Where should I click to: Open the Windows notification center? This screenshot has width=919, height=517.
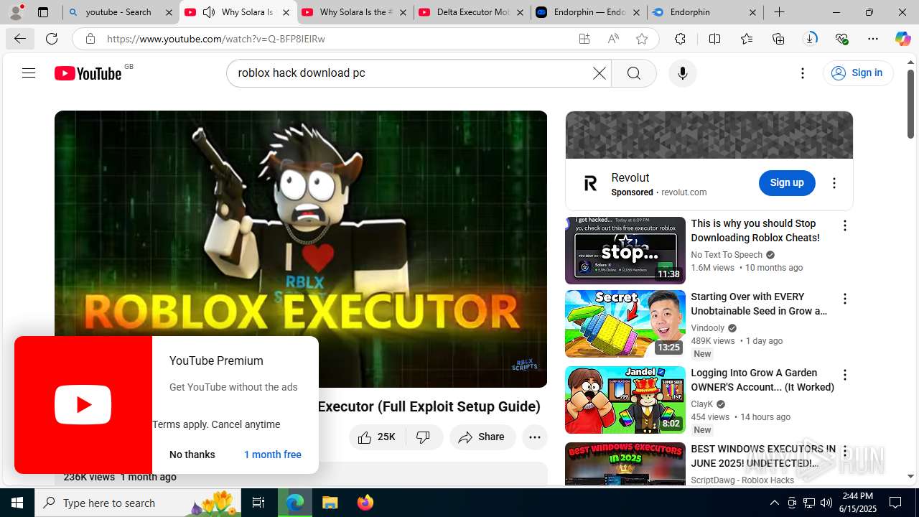click(x=896, y=503)
